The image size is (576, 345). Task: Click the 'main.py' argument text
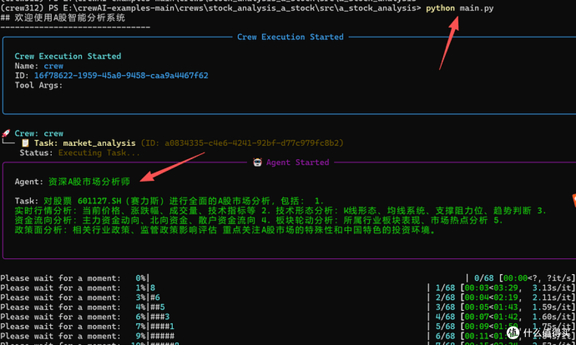pyautogui.click(x=476, y=8)
